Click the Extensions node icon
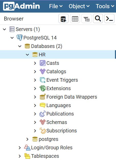Viewport: 116px width, 167px height. [43, 88]
